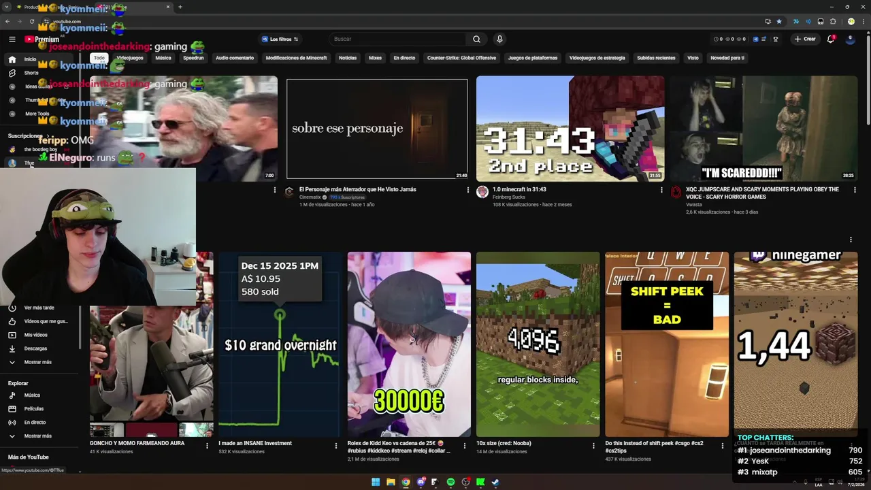Open the El Personaje más Aterrador thumbnail
Viewport: 871px width, 490px height.
(377, 129)
